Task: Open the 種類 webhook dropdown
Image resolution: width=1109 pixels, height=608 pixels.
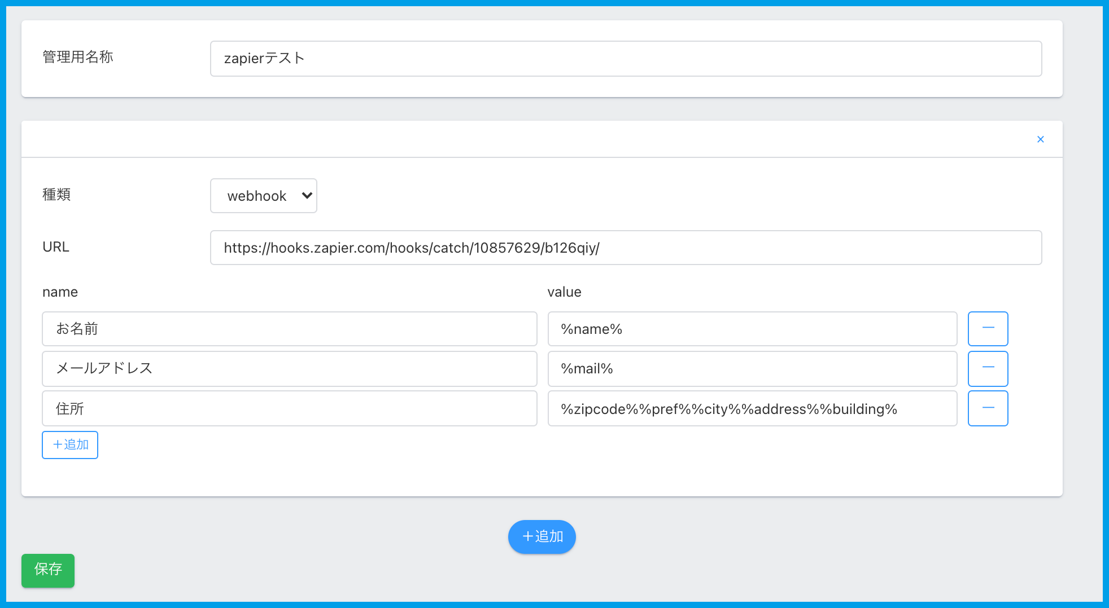Action: [x=263, y=196]
